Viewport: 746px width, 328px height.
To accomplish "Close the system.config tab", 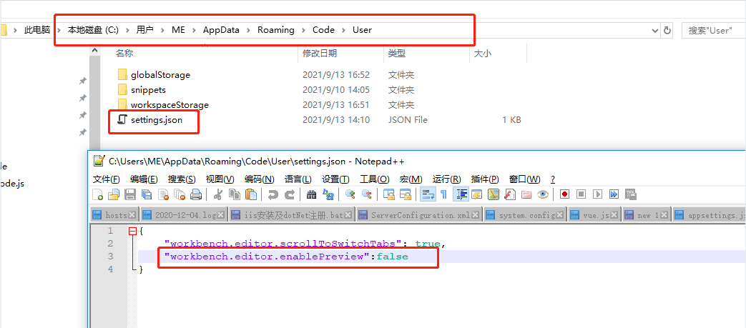I will [560, 215].
